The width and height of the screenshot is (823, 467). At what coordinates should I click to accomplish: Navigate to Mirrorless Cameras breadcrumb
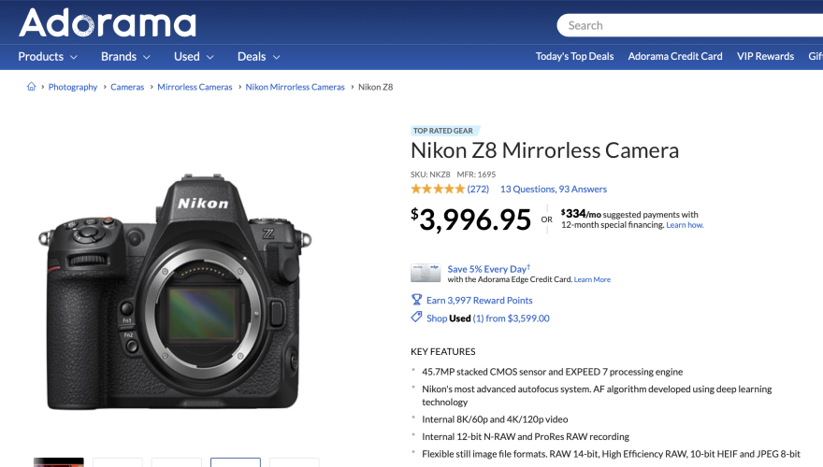coord(195,87)
